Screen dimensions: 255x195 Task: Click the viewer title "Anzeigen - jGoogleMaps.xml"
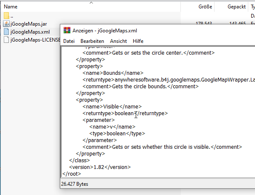(x=105, y=30)
